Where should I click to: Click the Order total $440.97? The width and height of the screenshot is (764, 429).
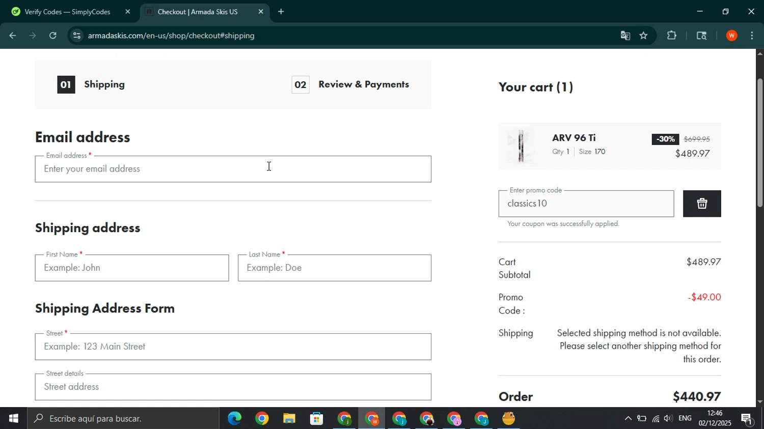pos(696,396)
